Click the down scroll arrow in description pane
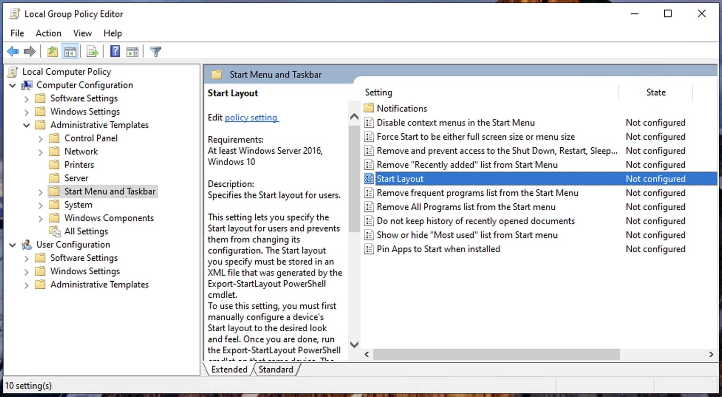This screenshot has height=397, width=722. tap(354, 344)
